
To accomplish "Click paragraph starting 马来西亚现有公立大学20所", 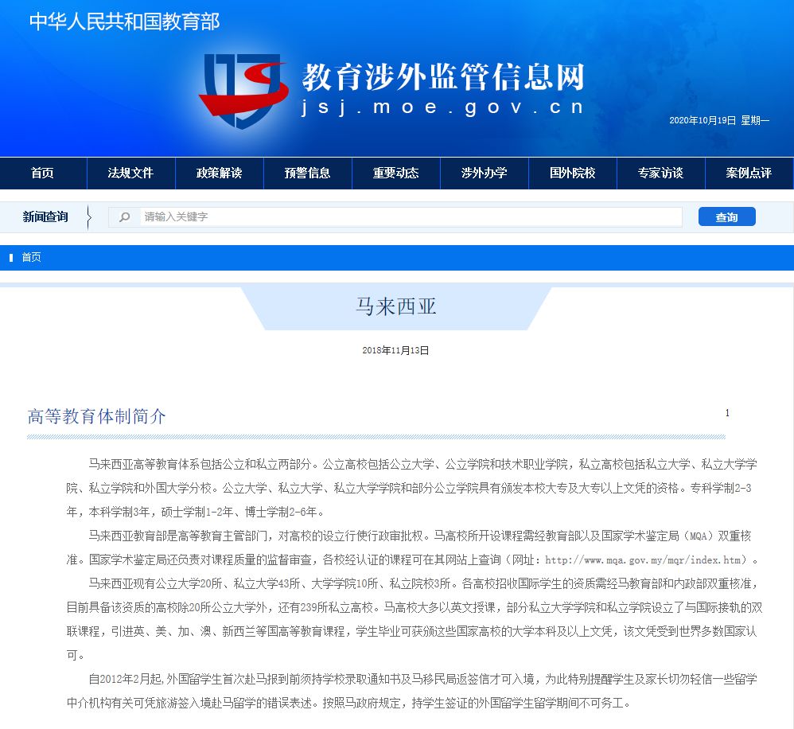I will [415, 620].
